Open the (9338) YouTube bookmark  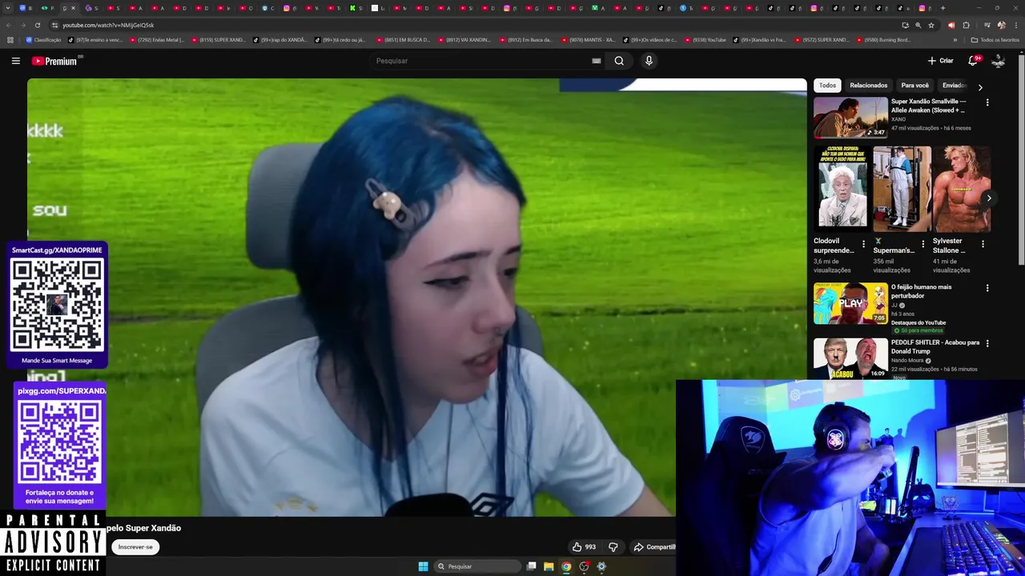click(705, 39)
